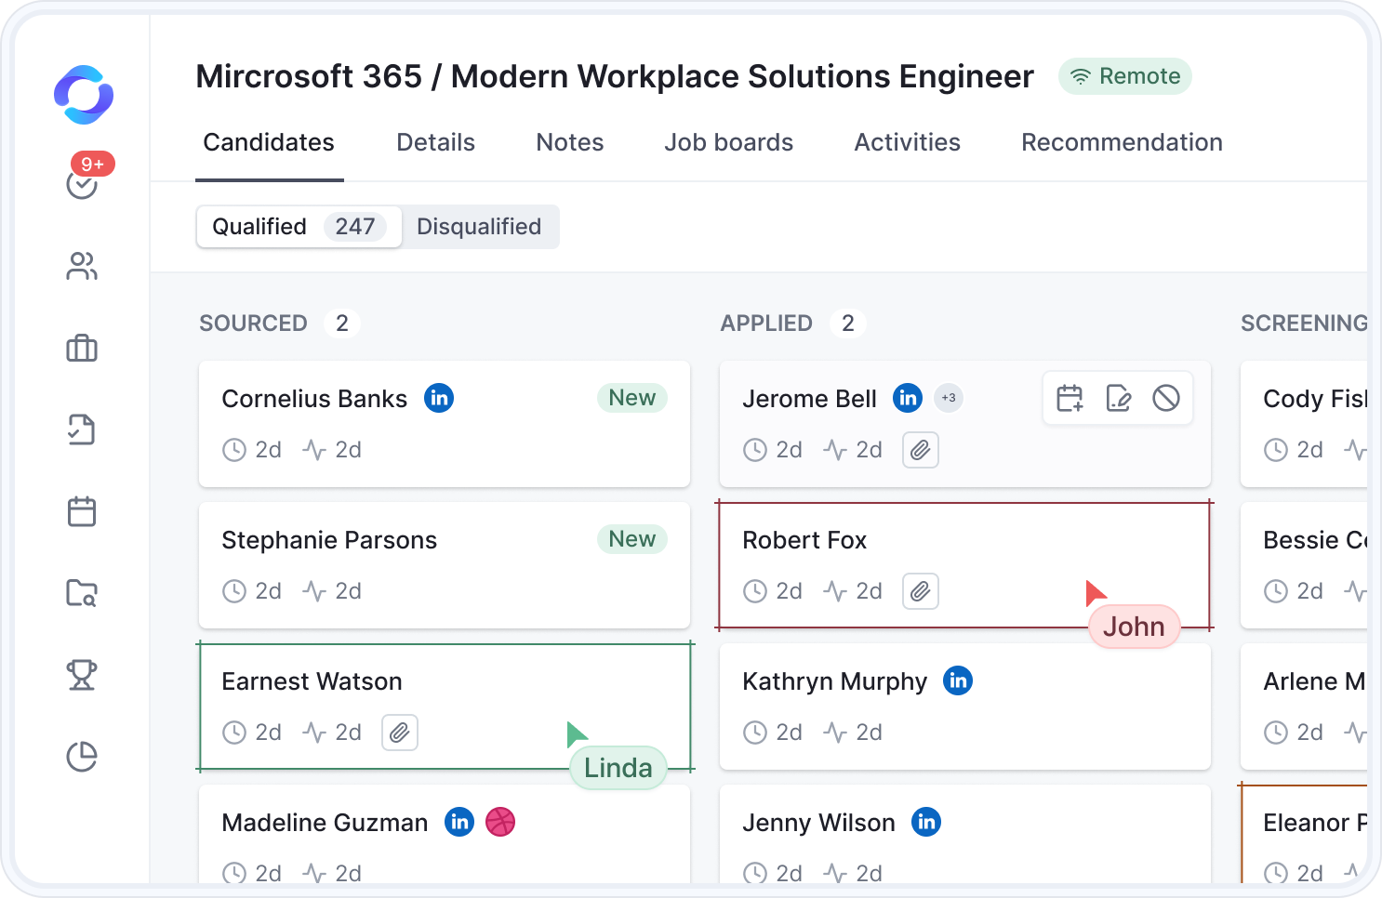The width and height of the screenshot is (1382, 898).
Task: Click the +3 sources badge on Jerome Bell
Action: pos(949,398)
